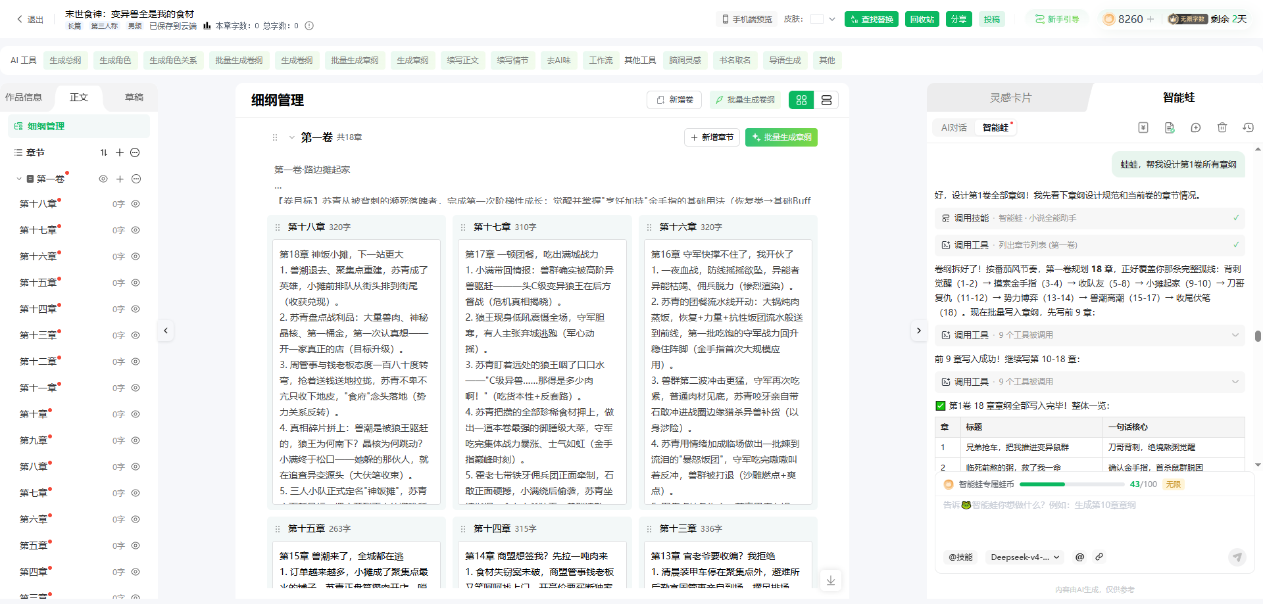Select 细纲管理 item in sidebar

[79, 126]
